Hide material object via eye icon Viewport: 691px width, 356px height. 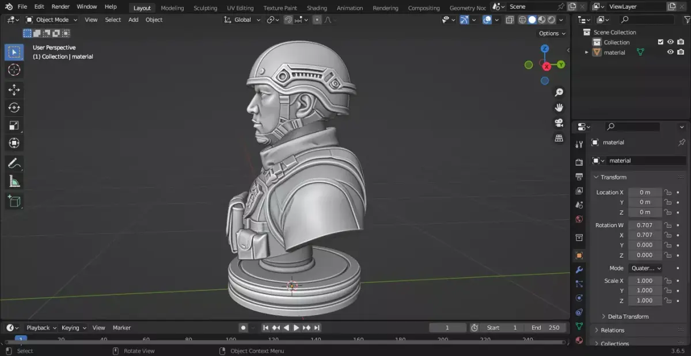point(670,52)
